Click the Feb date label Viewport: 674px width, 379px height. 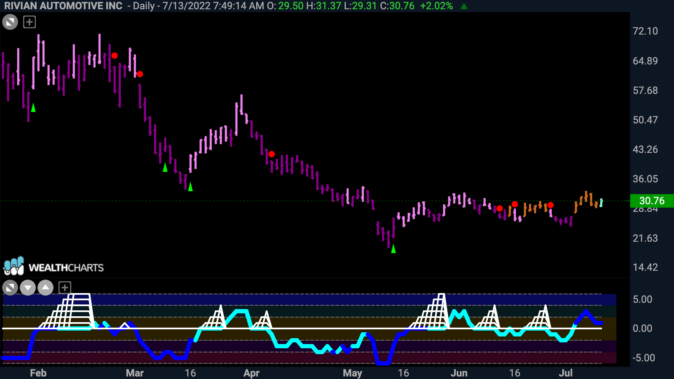(38, 373)
